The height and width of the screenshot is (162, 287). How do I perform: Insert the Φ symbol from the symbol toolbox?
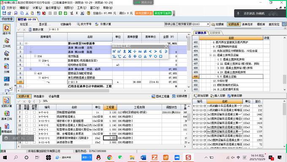tap(135, 56)
